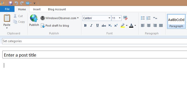
Task: Open the File menu tab
Action: pos(7,9)
